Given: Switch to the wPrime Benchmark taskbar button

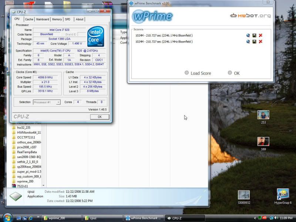Looking at the screenshot, I should (144, 218).
